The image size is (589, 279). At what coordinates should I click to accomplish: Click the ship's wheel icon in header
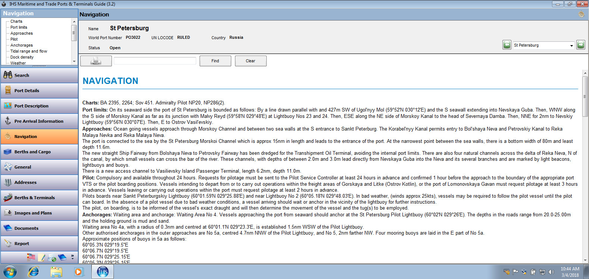point(581,15)
